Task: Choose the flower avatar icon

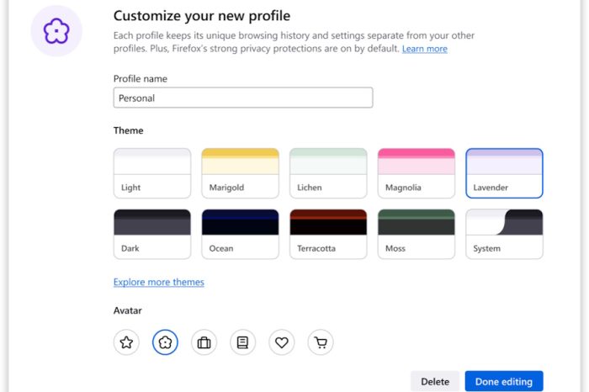Action: point(165,342)
